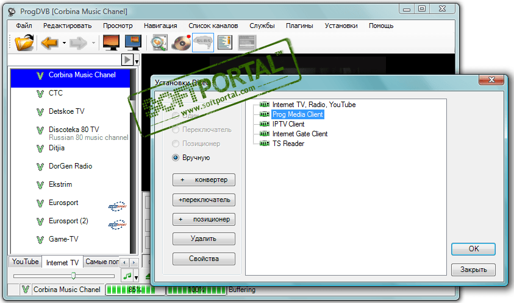This screenshot has width=514, height=303.
Task: Click the green V icon beside CTC
Action: click(40, 94)
